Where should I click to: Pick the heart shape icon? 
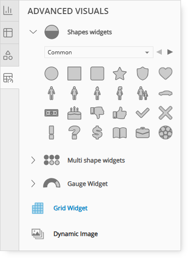click(x=166, y=74)
